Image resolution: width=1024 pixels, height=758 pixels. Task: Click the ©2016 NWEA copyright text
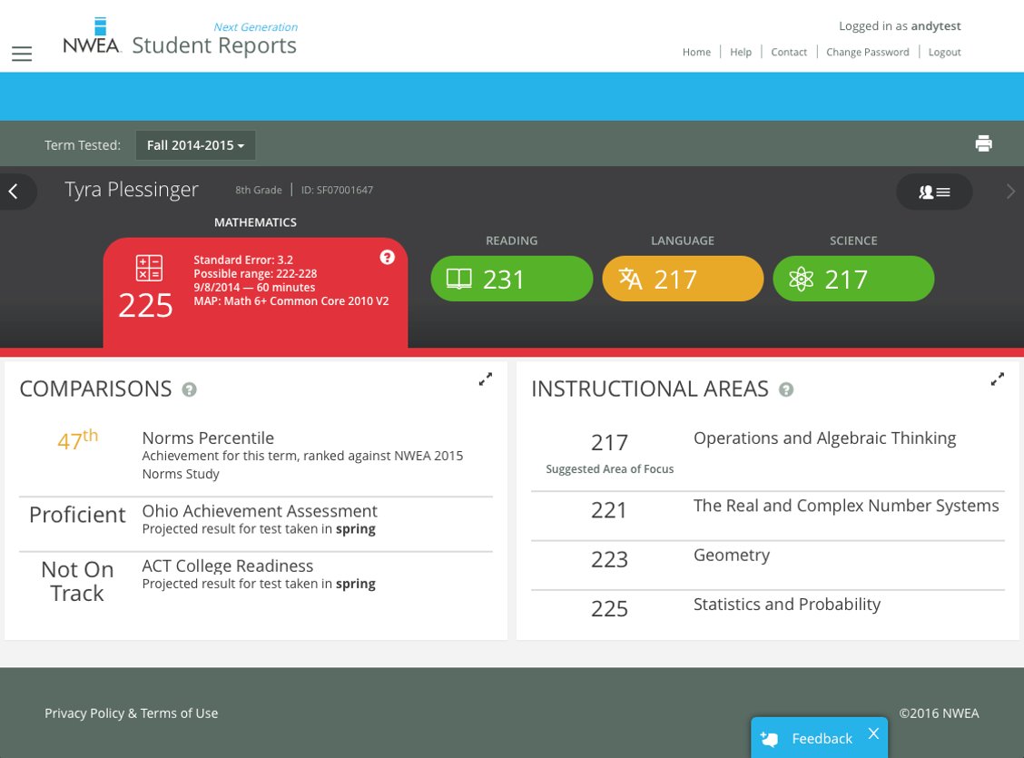click(x=939, y=713)
